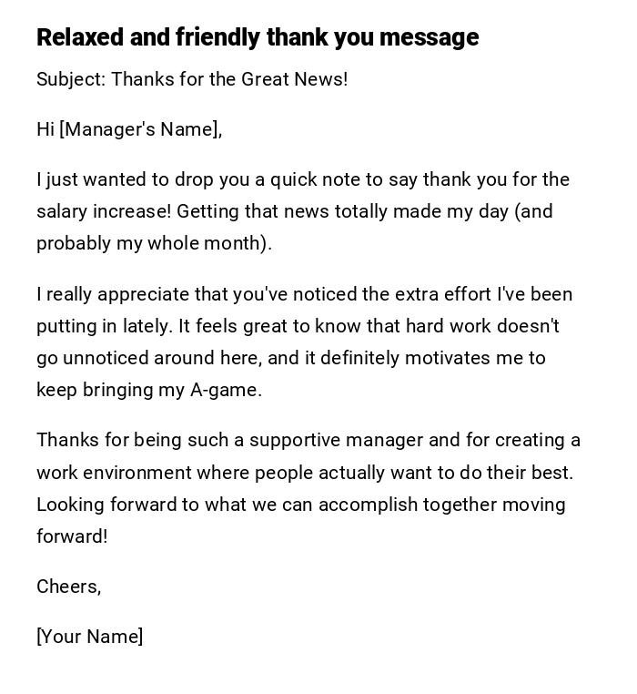Click the "[Your Name]" signature placeholder
Viewport: 637px width, 694px height.
[x=89, y=637]
